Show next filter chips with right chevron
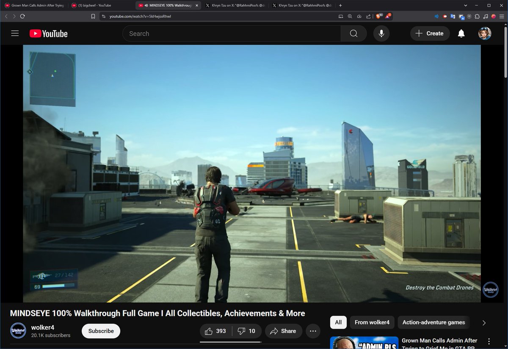The height and width of the screenshot is (349, 508). click(484, 323)
